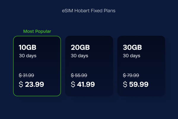178x119 pixels.
Task: Click the crossed-out $55.99 price
Action: point(79,75)
